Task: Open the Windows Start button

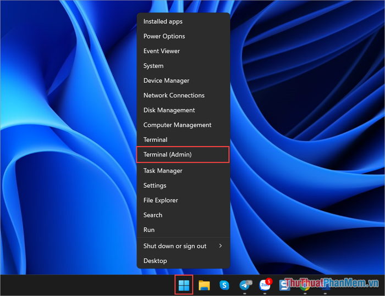Action: point(184,285)
